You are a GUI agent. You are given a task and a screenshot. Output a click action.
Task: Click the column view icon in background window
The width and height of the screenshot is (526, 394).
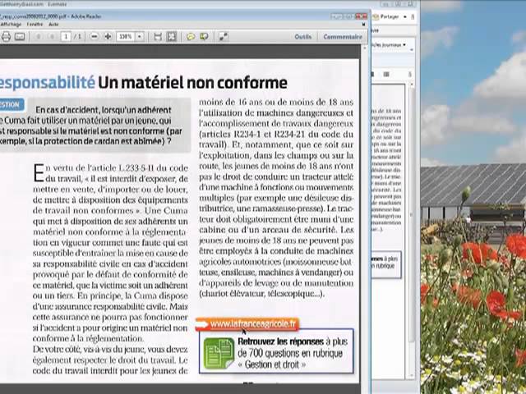click(x=386, y=75)
